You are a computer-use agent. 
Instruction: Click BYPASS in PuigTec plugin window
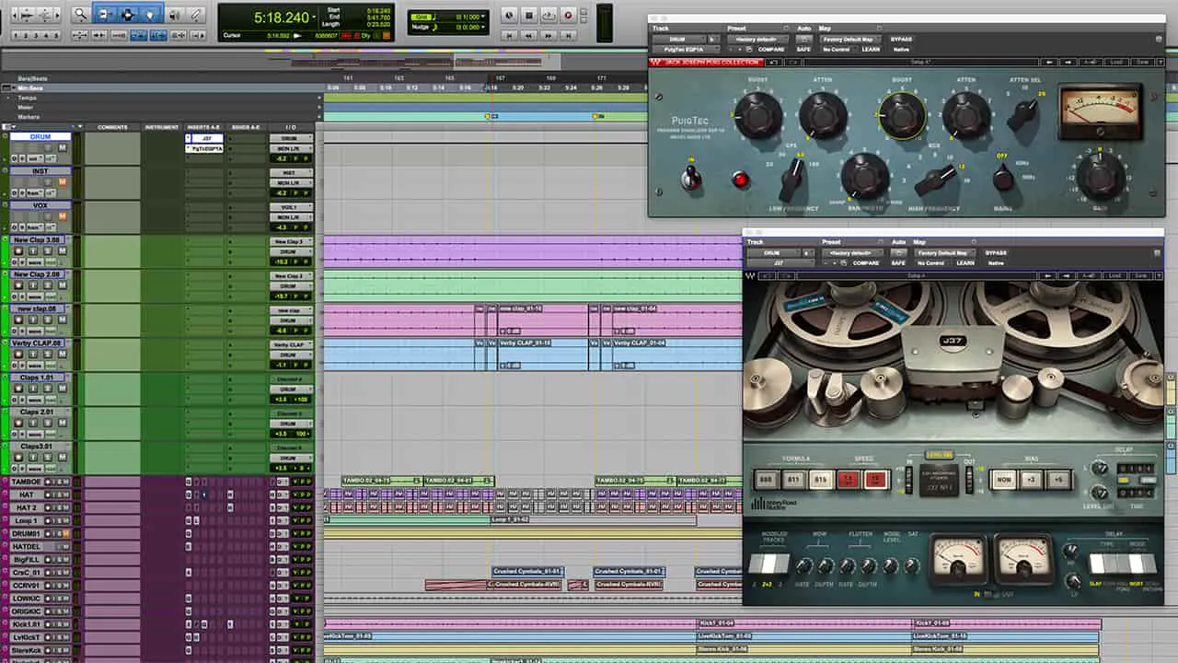coord(901,40)
